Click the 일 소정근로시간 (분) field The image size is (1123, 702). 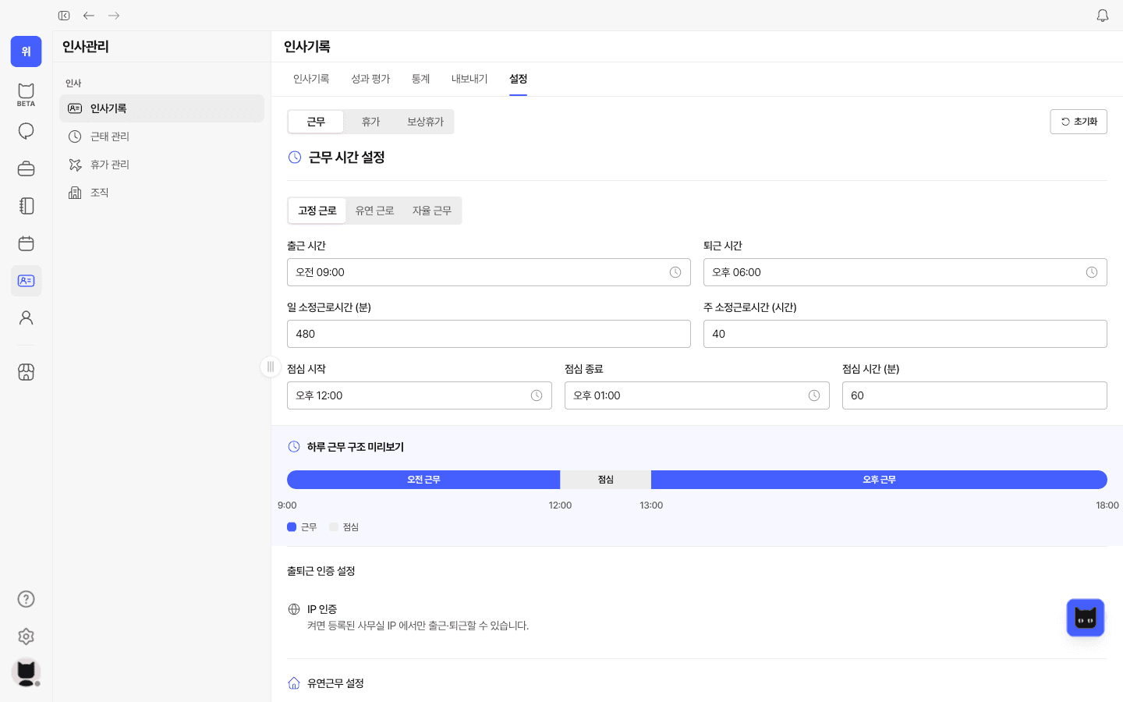[489, 334]
